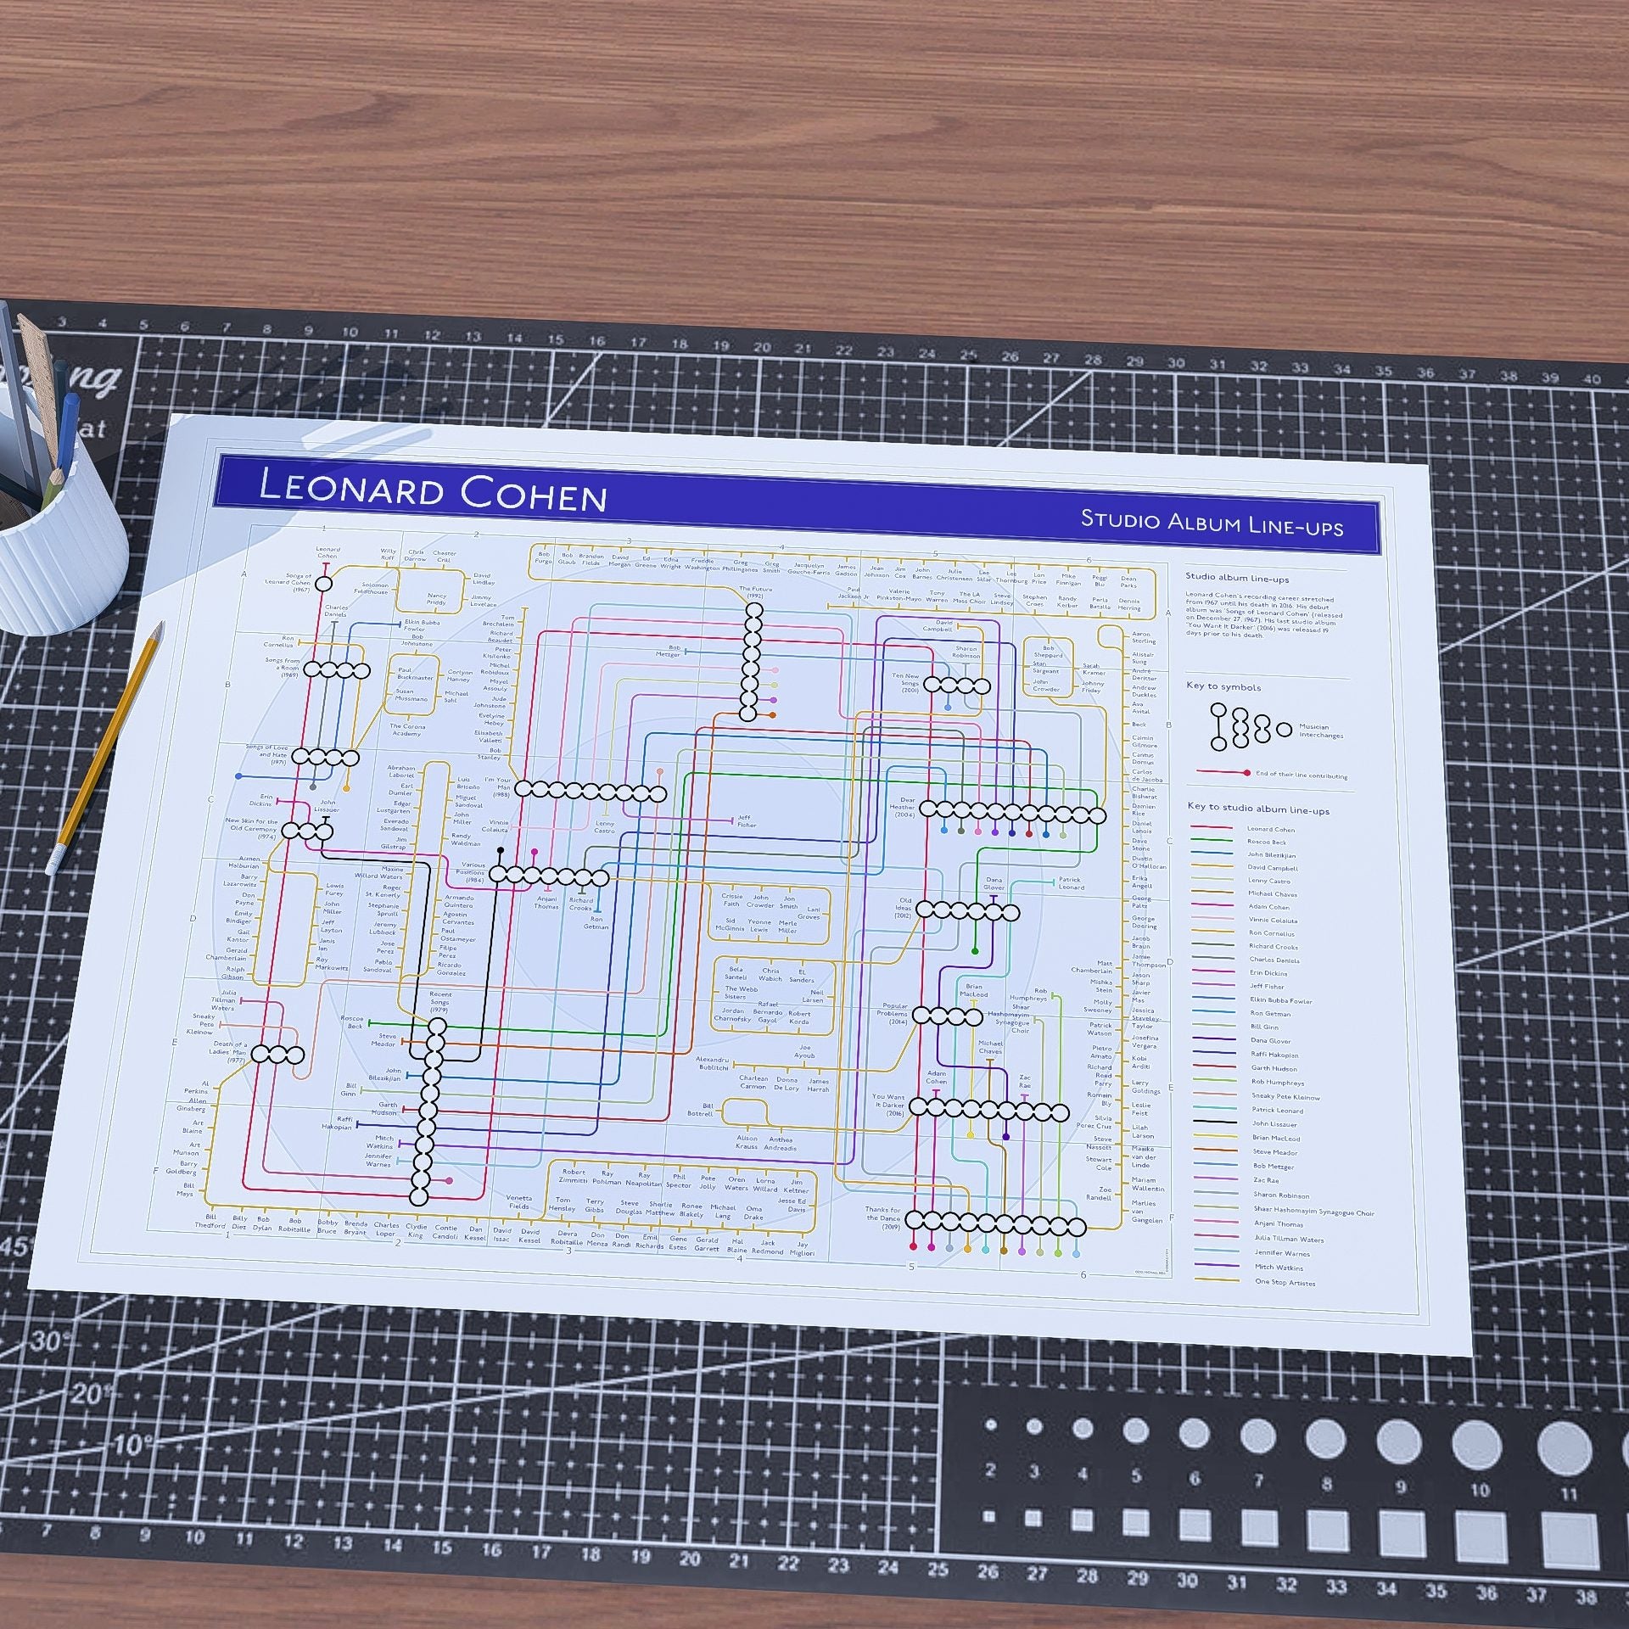Select the "Key to symbols" heading
The height and width of the screenshot is (1629, 1629).
[x=1223, y=686]
